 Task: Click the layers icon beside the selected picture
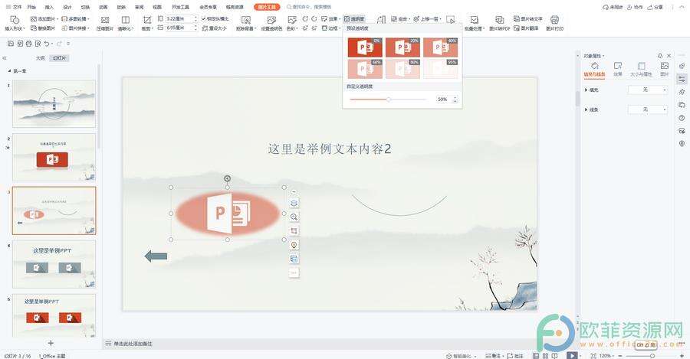click(294, 204)
